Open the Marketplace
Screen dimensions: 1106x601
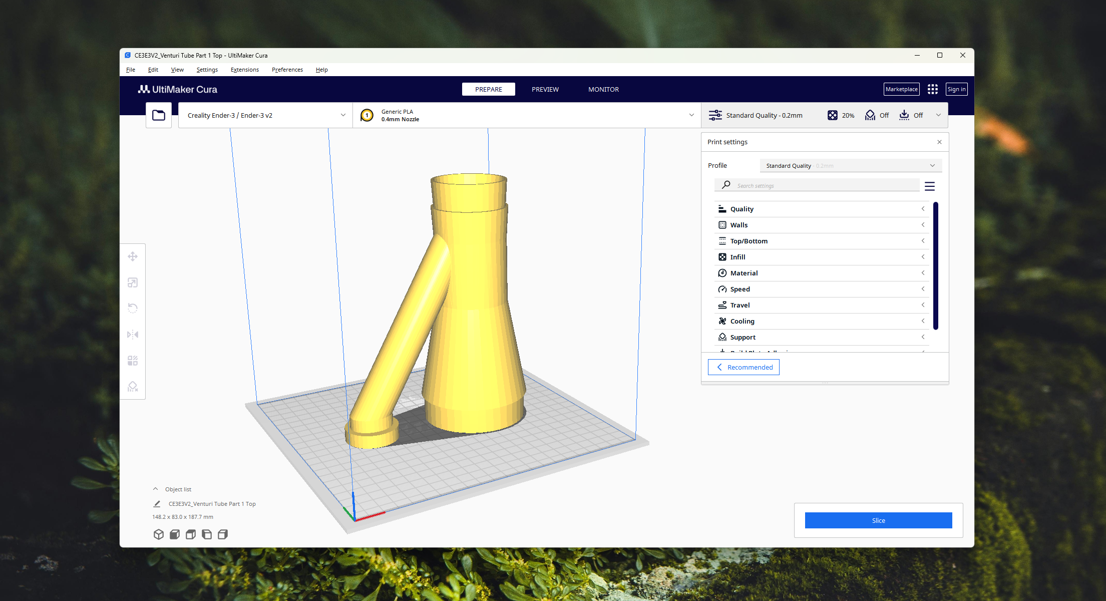tap(901, 89)
